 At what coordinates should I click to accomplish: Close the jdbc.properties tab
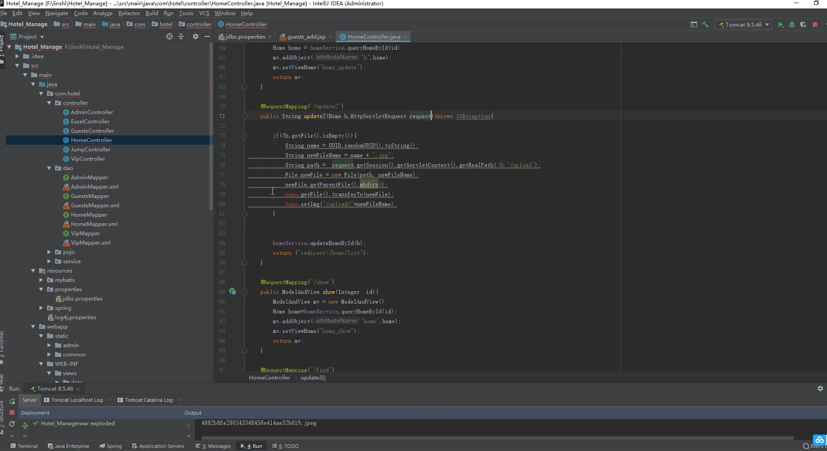click(x=270, y=37)
